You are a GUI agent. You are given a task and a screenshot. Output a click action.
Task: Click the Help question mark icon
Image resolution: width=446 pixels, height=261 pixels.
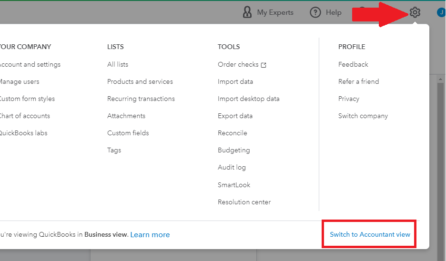[315, 12]
